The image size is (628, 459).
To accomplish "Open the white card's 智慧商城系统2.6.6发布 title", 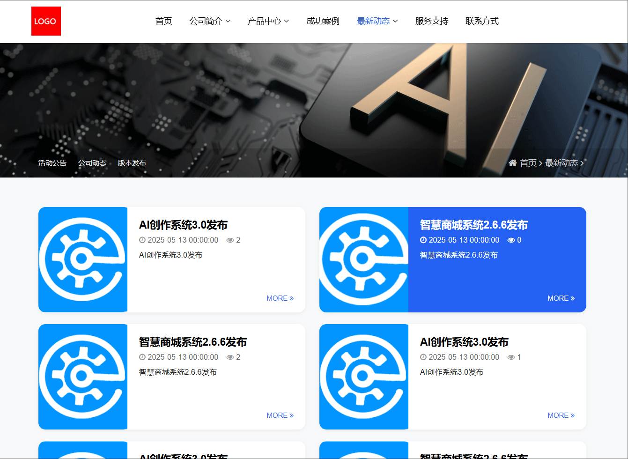I will 193,342.
